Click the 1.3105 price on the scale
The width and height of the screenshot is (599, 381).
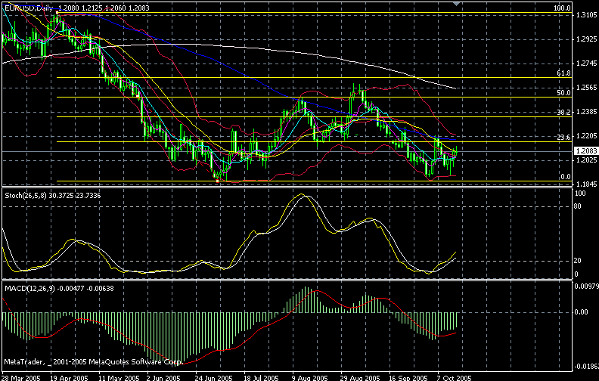[585, 15]
